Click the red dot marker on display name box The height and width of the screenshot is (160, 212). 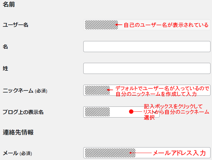coord(131,112)
